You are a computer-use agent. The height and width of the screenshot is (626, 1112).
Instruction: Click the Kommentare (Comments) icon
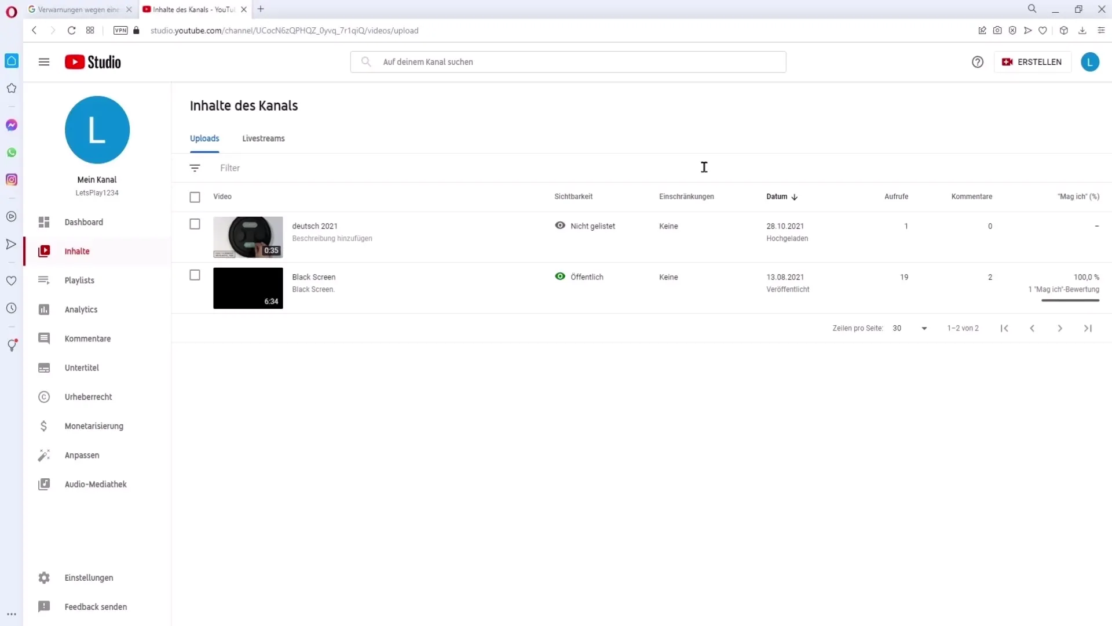click(44, 338)
